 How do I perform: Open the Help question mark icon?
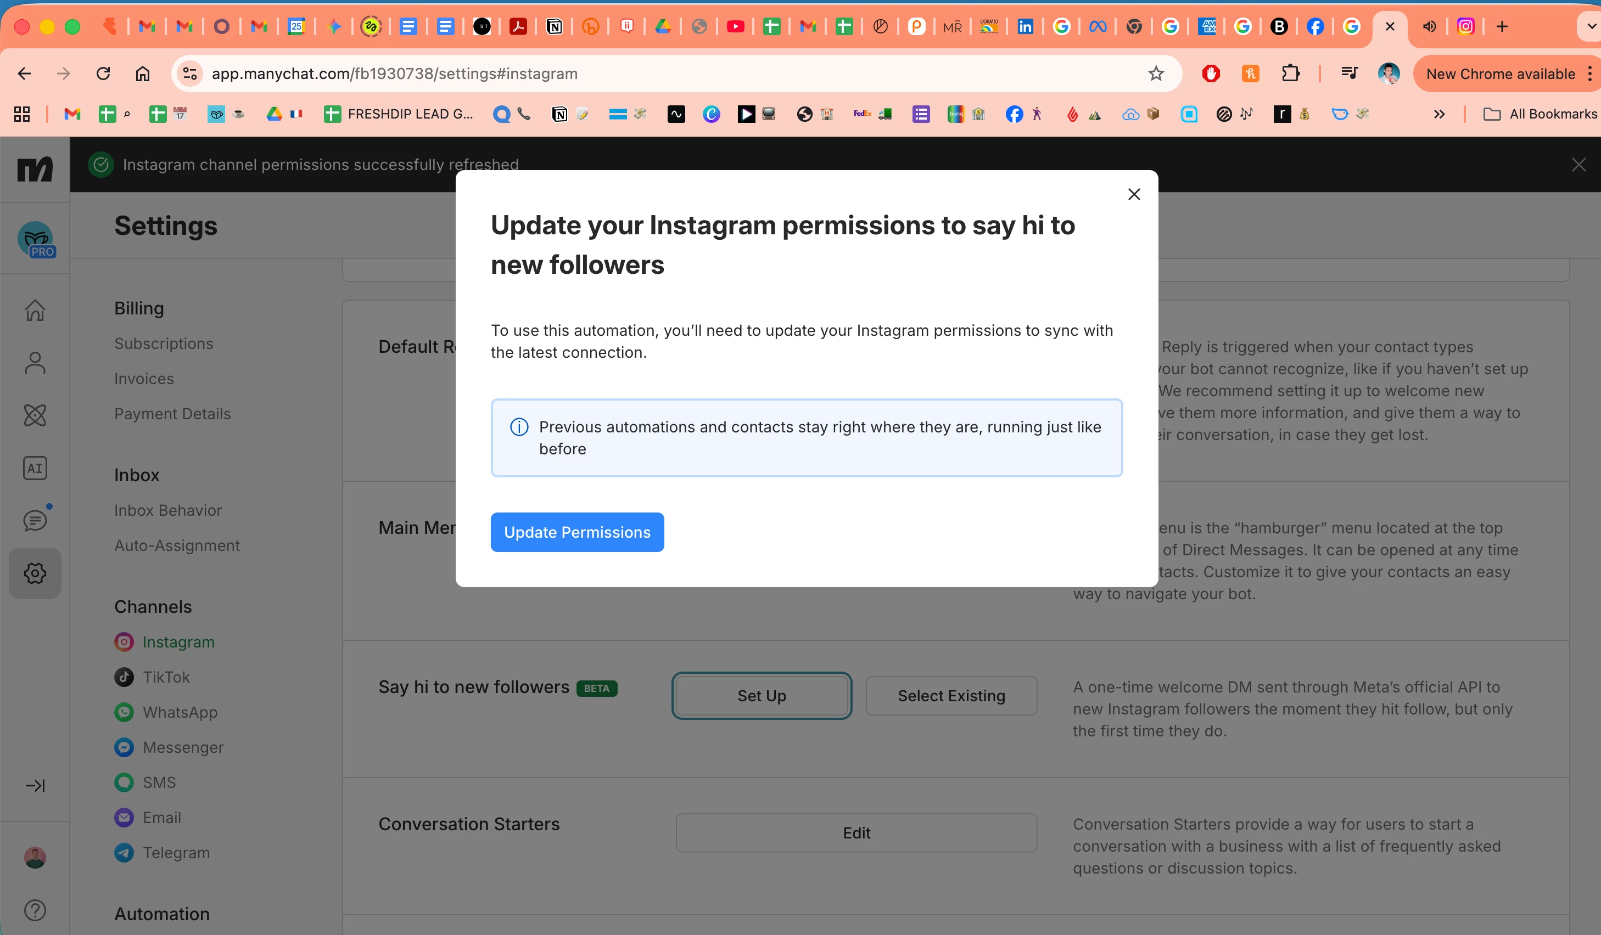pyautogui.click(x=35, y=910)
